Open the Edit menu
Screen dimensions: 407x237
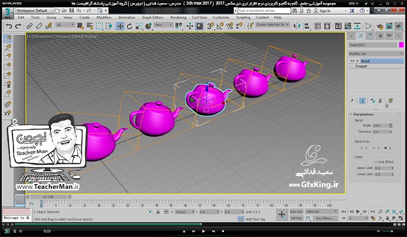coord(21,17)
